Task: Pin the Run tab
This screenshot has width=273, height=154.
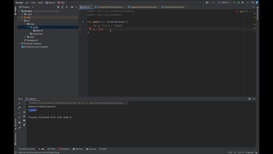Action: coord(20,128)
